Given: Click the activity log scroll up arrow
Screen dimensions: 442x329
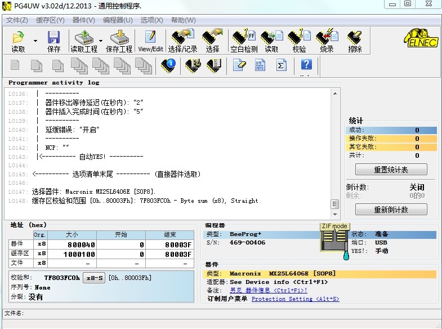Looking at the screenshot, I should coord(335,94).
